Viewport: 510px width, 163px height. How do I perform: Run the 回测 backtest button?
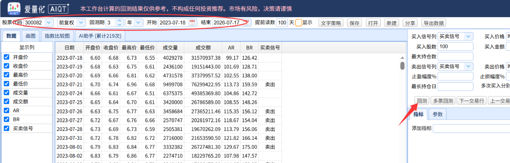click(422, 101)
